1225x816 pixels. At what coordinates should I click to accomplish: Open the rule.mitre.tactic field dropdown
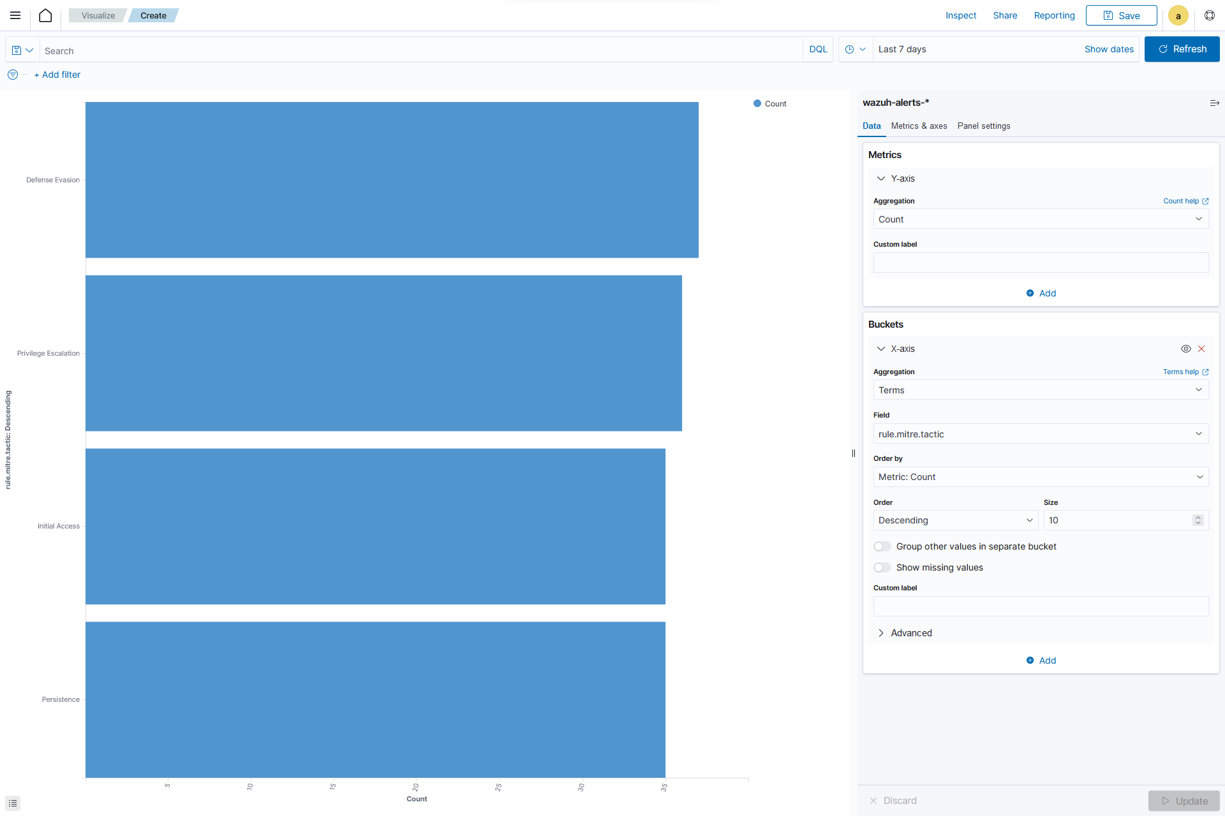pos(1041,434)
